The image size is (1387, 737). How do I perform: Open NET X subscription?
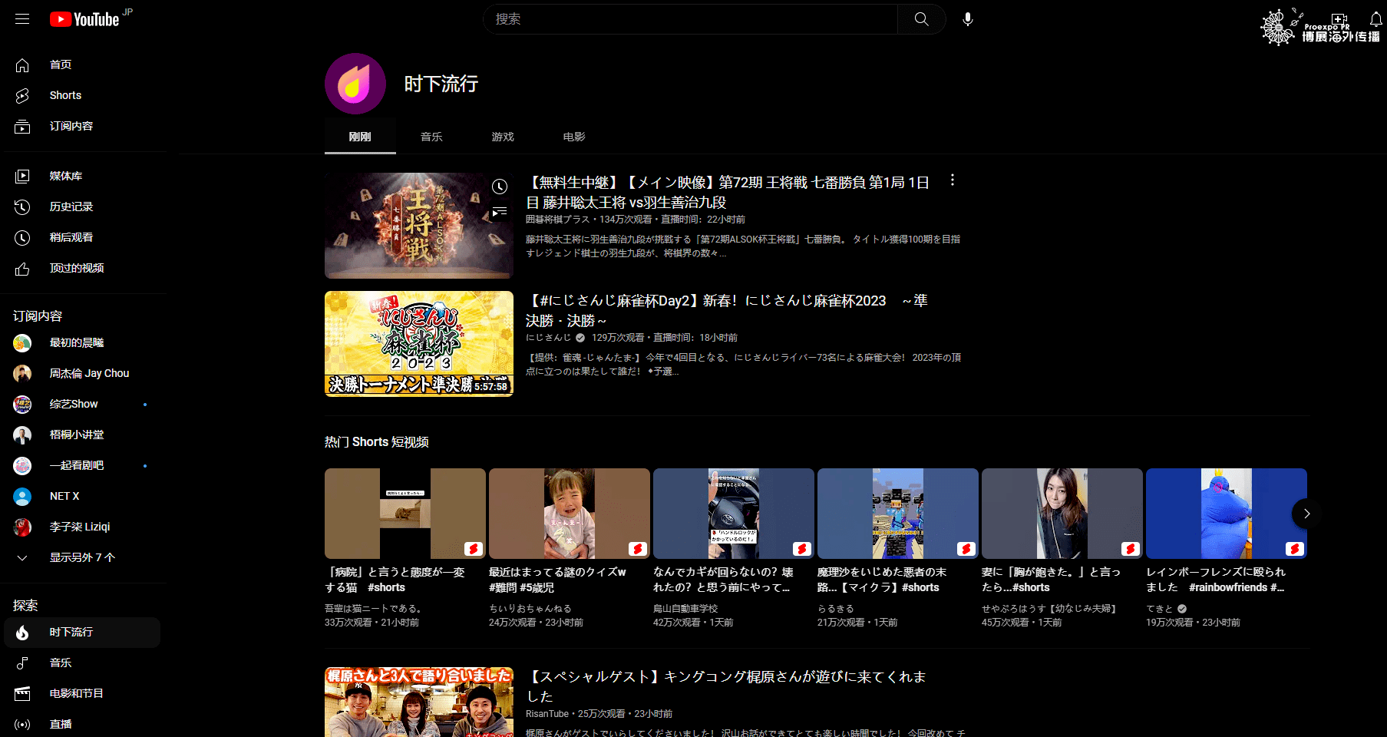coord(82,496)
